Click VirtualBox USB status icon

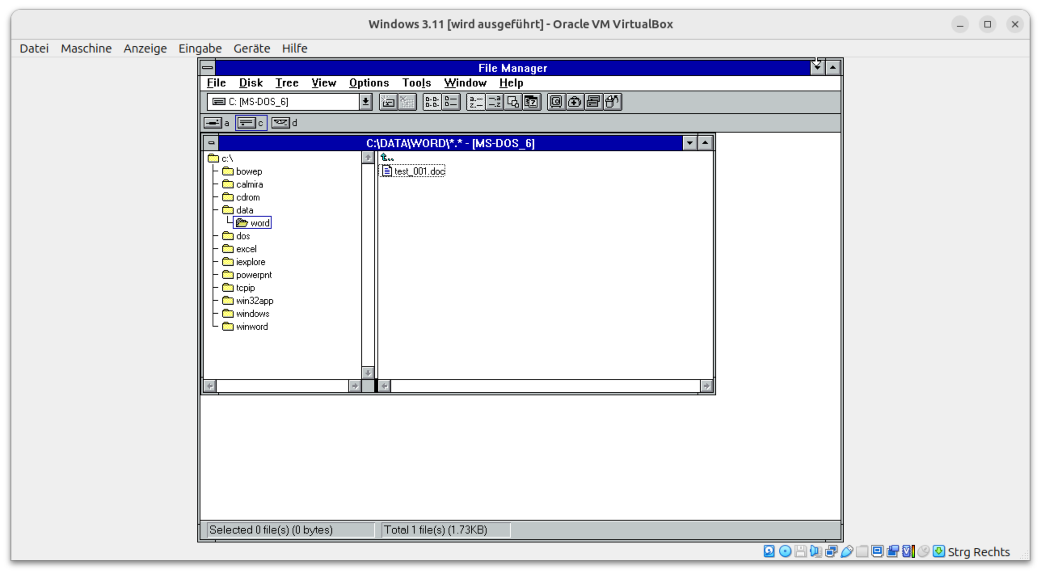[847, 552]
